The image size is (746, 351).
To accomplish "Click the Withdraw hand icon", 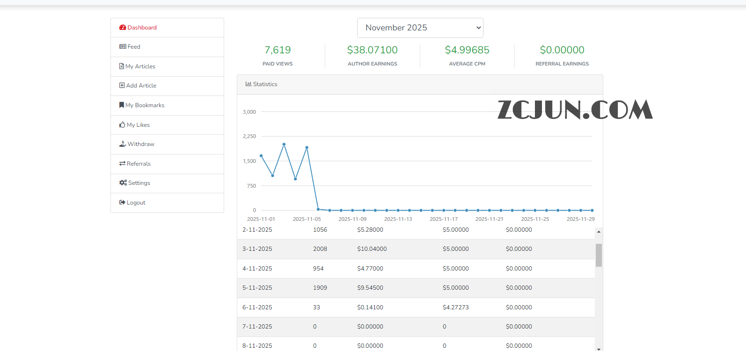I will click(x=123, y=144).
